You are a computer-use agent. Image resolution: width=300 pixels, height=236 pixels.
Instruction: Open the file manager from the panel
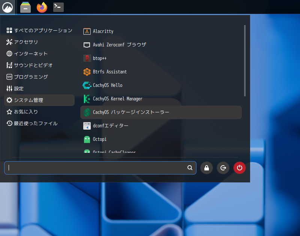pyautogui.click(x=25, y=7)
